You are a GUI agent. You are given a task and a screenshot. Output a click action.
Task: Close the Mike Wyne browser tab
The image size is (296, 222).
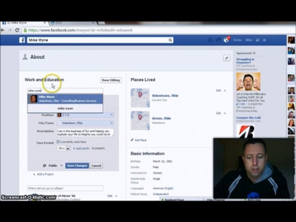click(45, 23)
